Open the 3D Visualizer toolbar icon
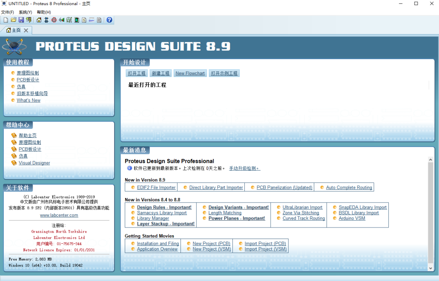This screenshot has width=439, height=281. (61, 20)
